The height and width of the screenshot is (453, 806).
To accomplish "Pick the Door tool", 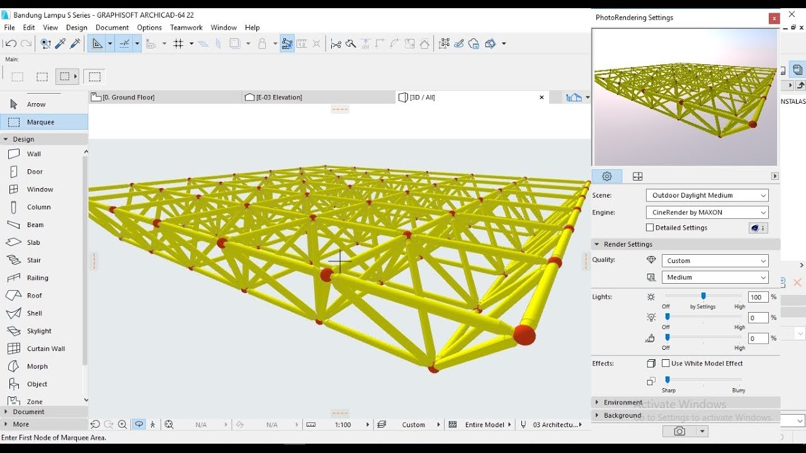I will 35,171.
